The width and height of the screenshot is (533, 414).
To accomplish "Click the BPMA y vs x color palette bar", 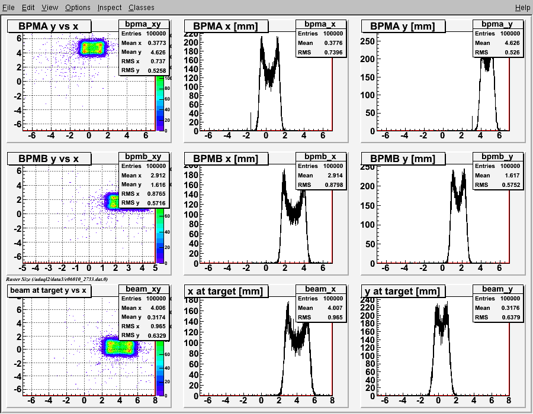I will click(x=160, y=103).
